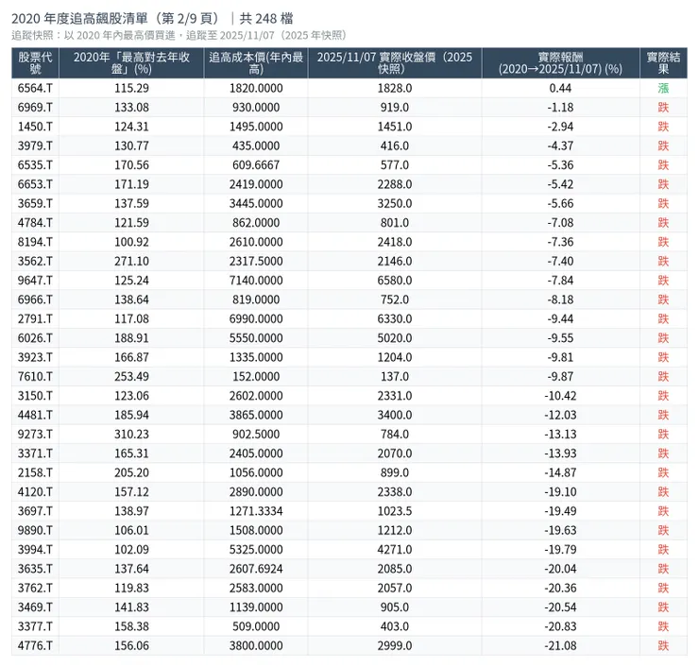Click the 310.23 percentage value
This screenshot has width=699, height=667.
click(131, 434)
